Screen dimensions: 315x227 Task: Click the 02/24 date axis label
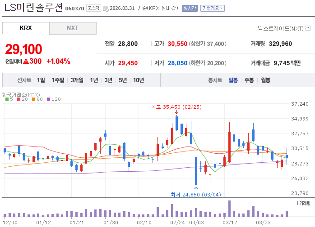point(177,223)
